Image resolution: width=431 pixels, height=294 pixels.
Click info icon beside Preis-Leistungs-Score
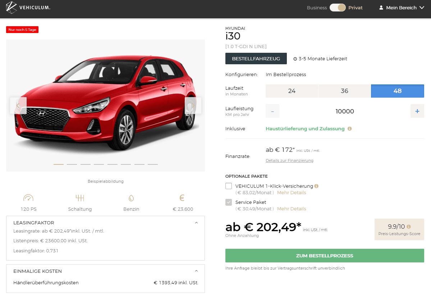tap(409, 227)
